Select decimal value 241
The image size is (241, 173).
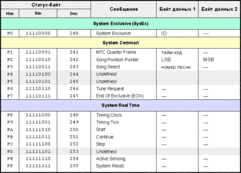pyautogui.click(x=74, y=52)
